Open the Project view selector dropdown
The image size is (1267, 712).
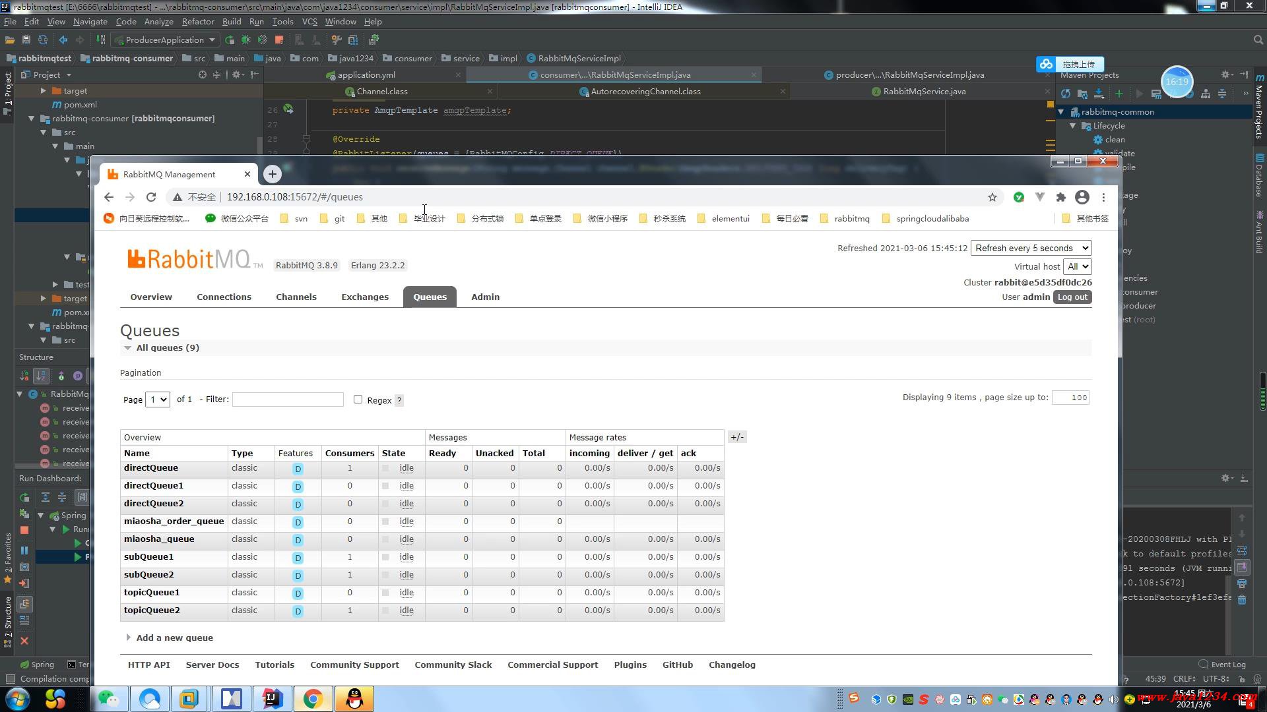point(46,74)
